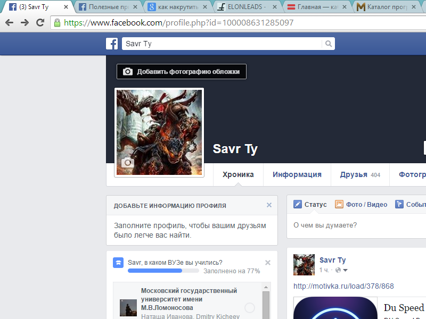Select radio button for Moscow State University
The width and height of the screenshot is (426, 319).
(x=249, y=308)
